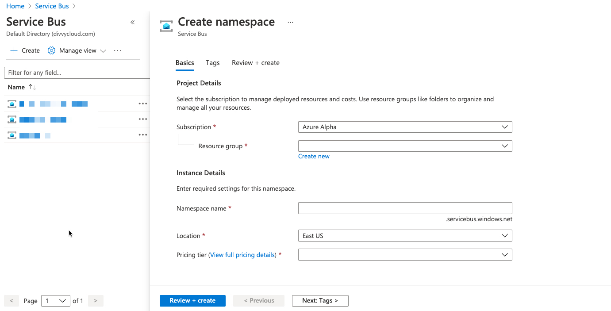
Task: Switch to the Review + create tab
Action: pos(256,63)
